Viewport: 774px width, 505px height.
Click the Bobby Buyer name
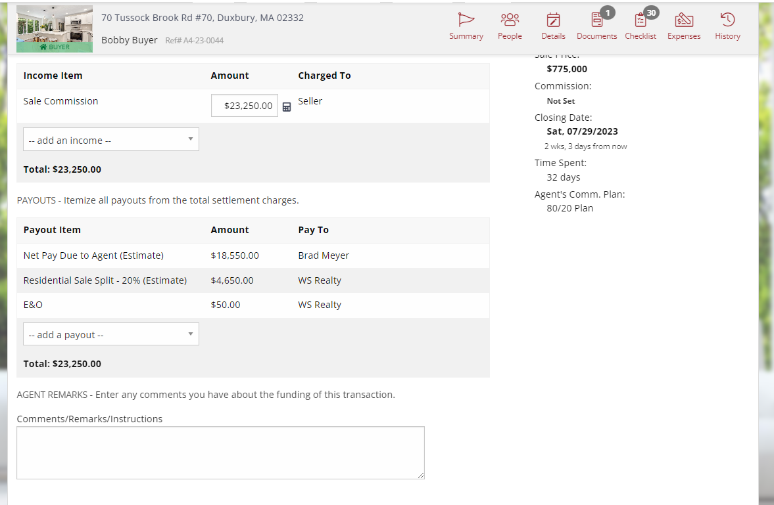(x=129, y=40)
